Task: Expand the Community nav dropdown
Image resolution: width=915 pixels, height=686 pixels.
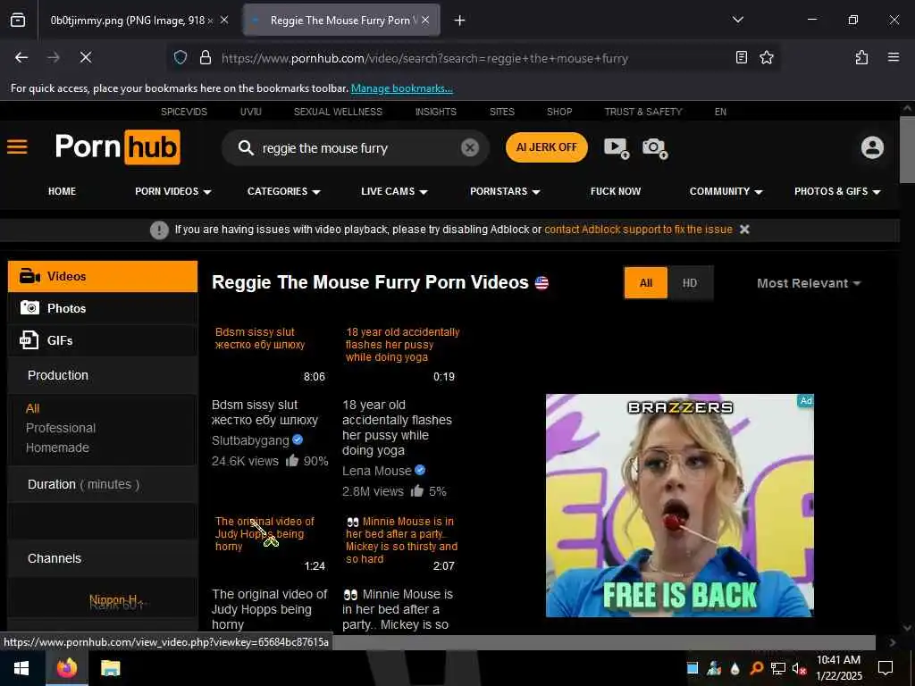Action: tap(726, 191)
